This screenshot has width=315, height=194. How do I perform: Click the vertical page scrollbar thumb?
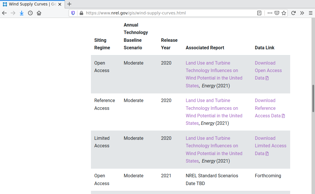[313, 98]
